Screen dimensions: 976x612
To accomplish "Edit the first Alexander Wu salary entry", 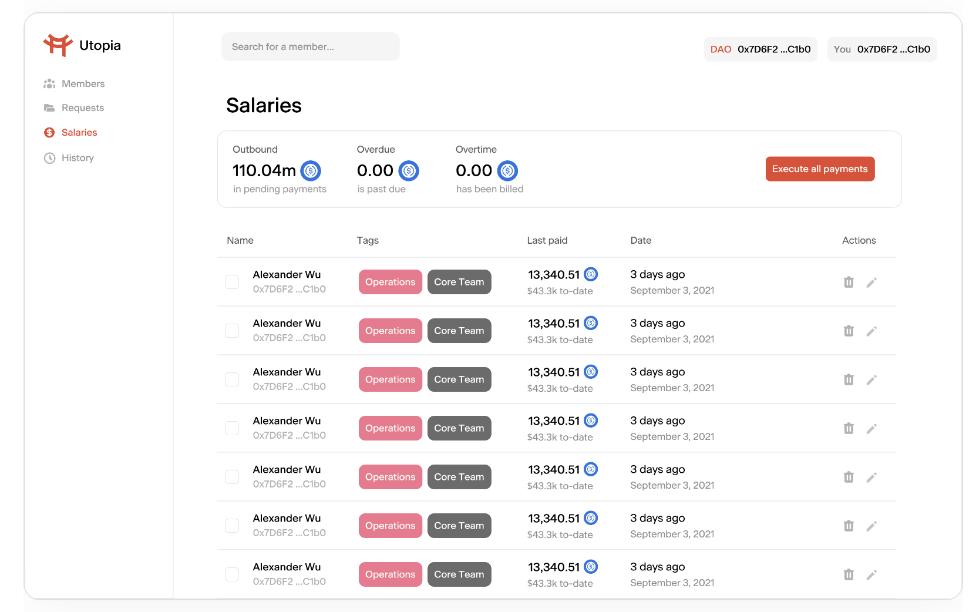I will point(871,283).
